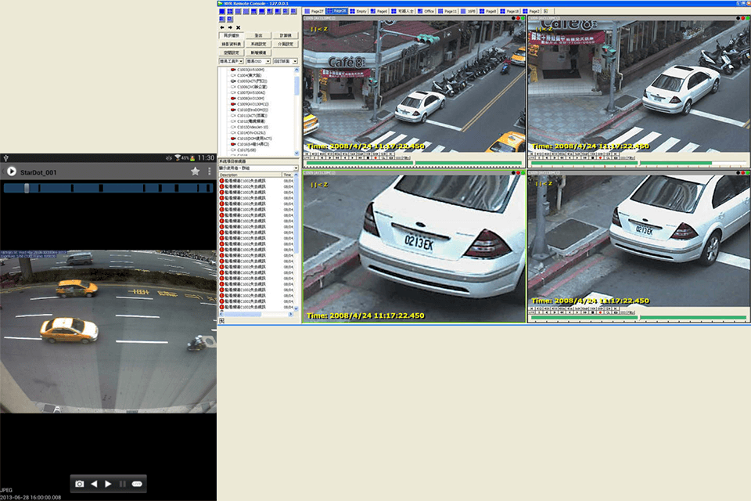Switch to the Office tab
Screen dimensions: 751x501
click(426, 11)
